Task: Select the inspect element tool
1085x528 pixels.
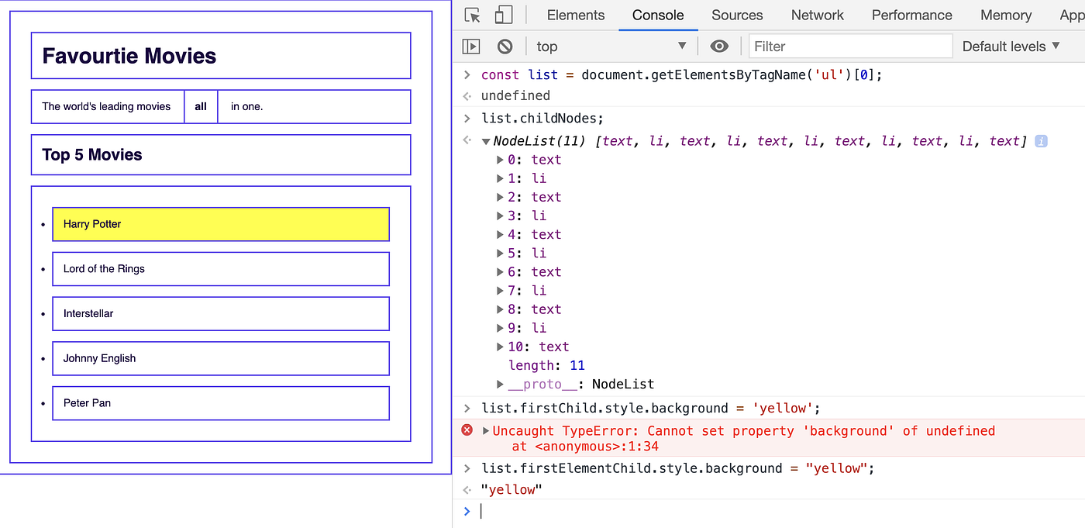Action: coord(471,15)
